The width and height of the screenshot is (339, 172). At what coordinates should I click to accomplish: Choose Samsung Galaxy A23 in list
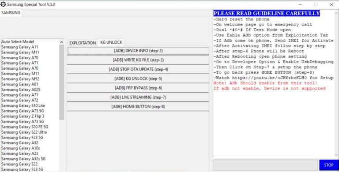click(20, 153)
